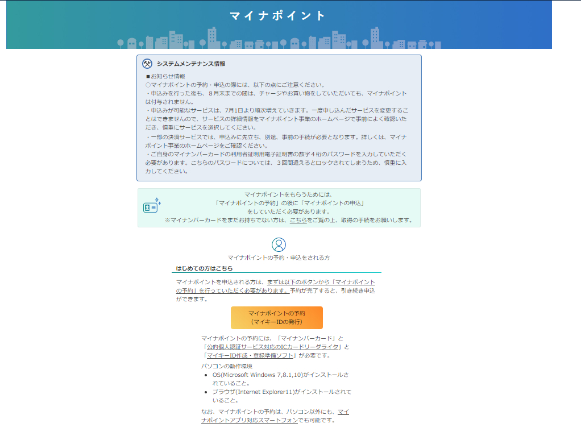Open the マイナポイントアプリ対応スマートフォン link
The image size is (581, 436).
point(275,416)
